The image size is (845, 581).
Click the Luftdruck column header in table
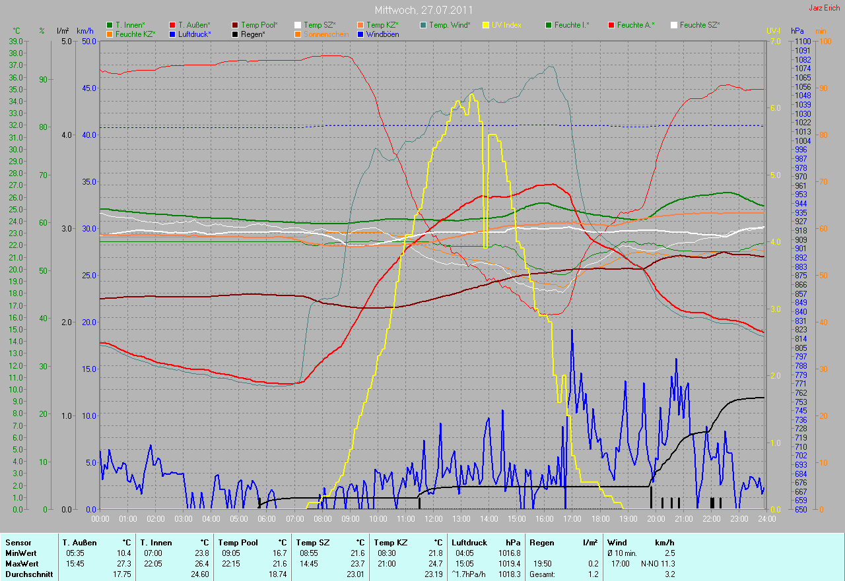click(x=468, y=543)
